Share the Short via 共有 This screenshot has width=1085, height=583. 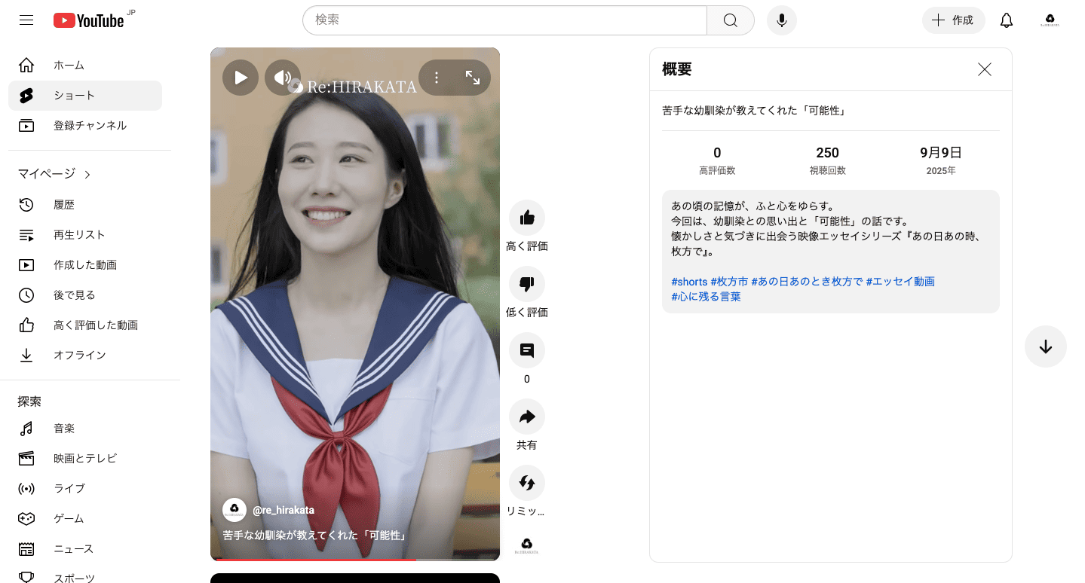pyautogui.click(x=526, y=416)
